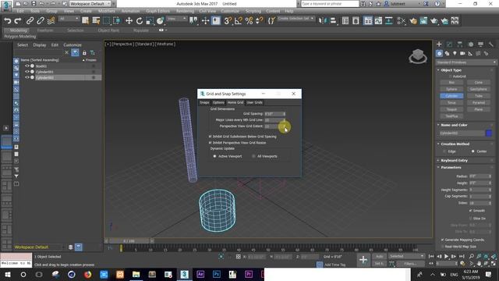This screenshot has height=281, width=499.
Task: Click the object color swatch
Action: [489, 133]
